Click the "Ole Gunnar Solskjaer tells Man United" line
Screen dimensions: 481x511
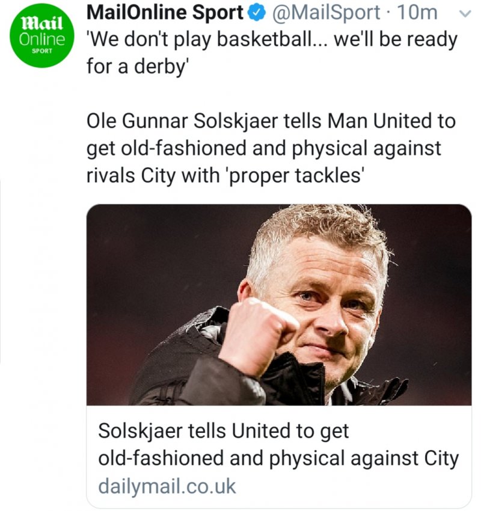271,121
